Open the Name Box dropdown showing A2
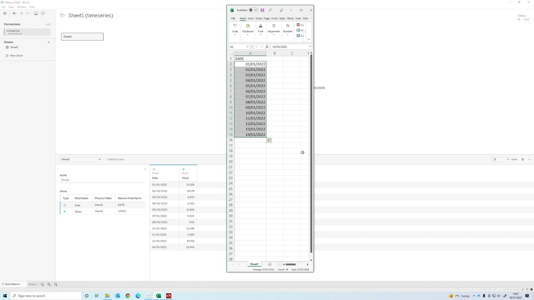This screenshot has height=300, width=534. 247,47
